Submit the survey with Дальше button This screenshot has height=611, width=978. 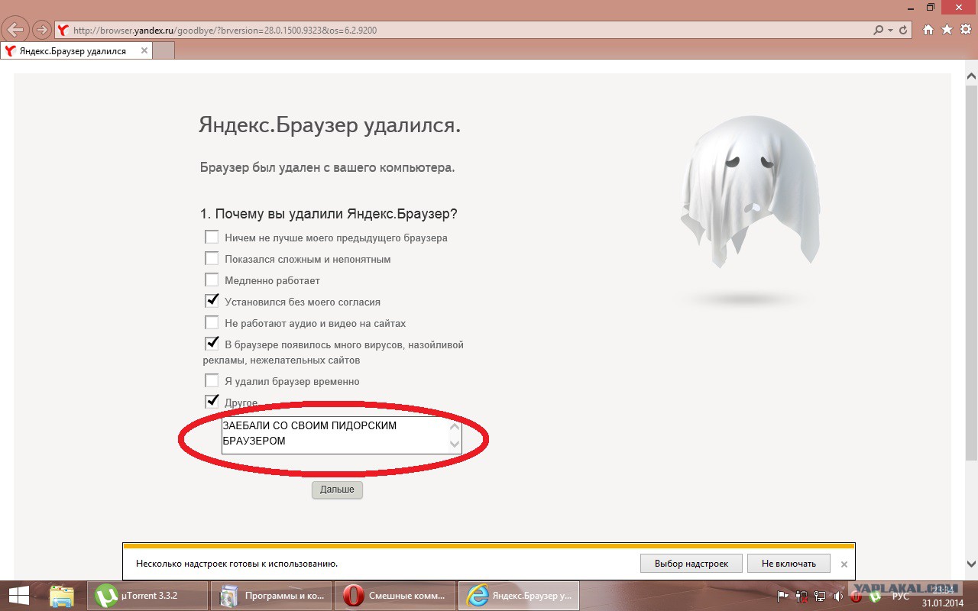coord(337,490)
